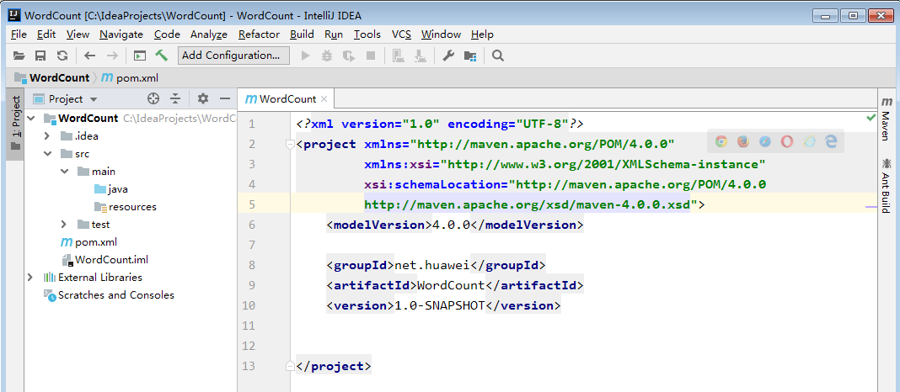The width and height of the screenshot is (900, 392).
Task: Open the Navigate menu
Action: point(121,34)
